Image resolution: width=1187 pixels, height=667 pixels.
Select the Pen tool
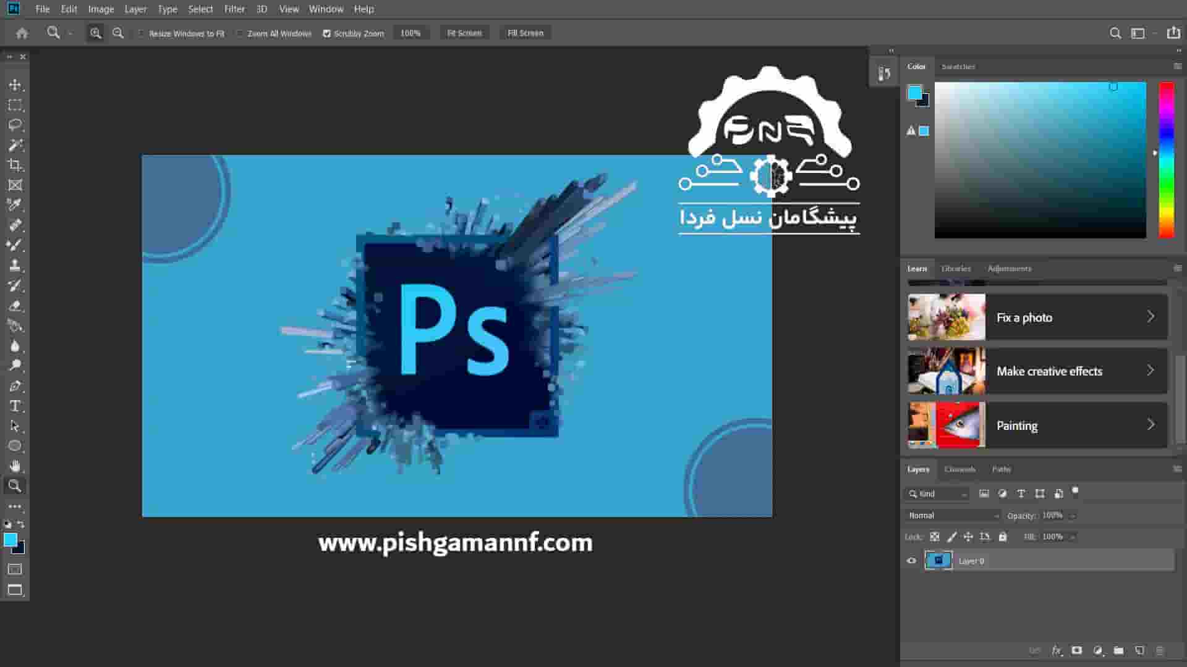click(15, 386)
